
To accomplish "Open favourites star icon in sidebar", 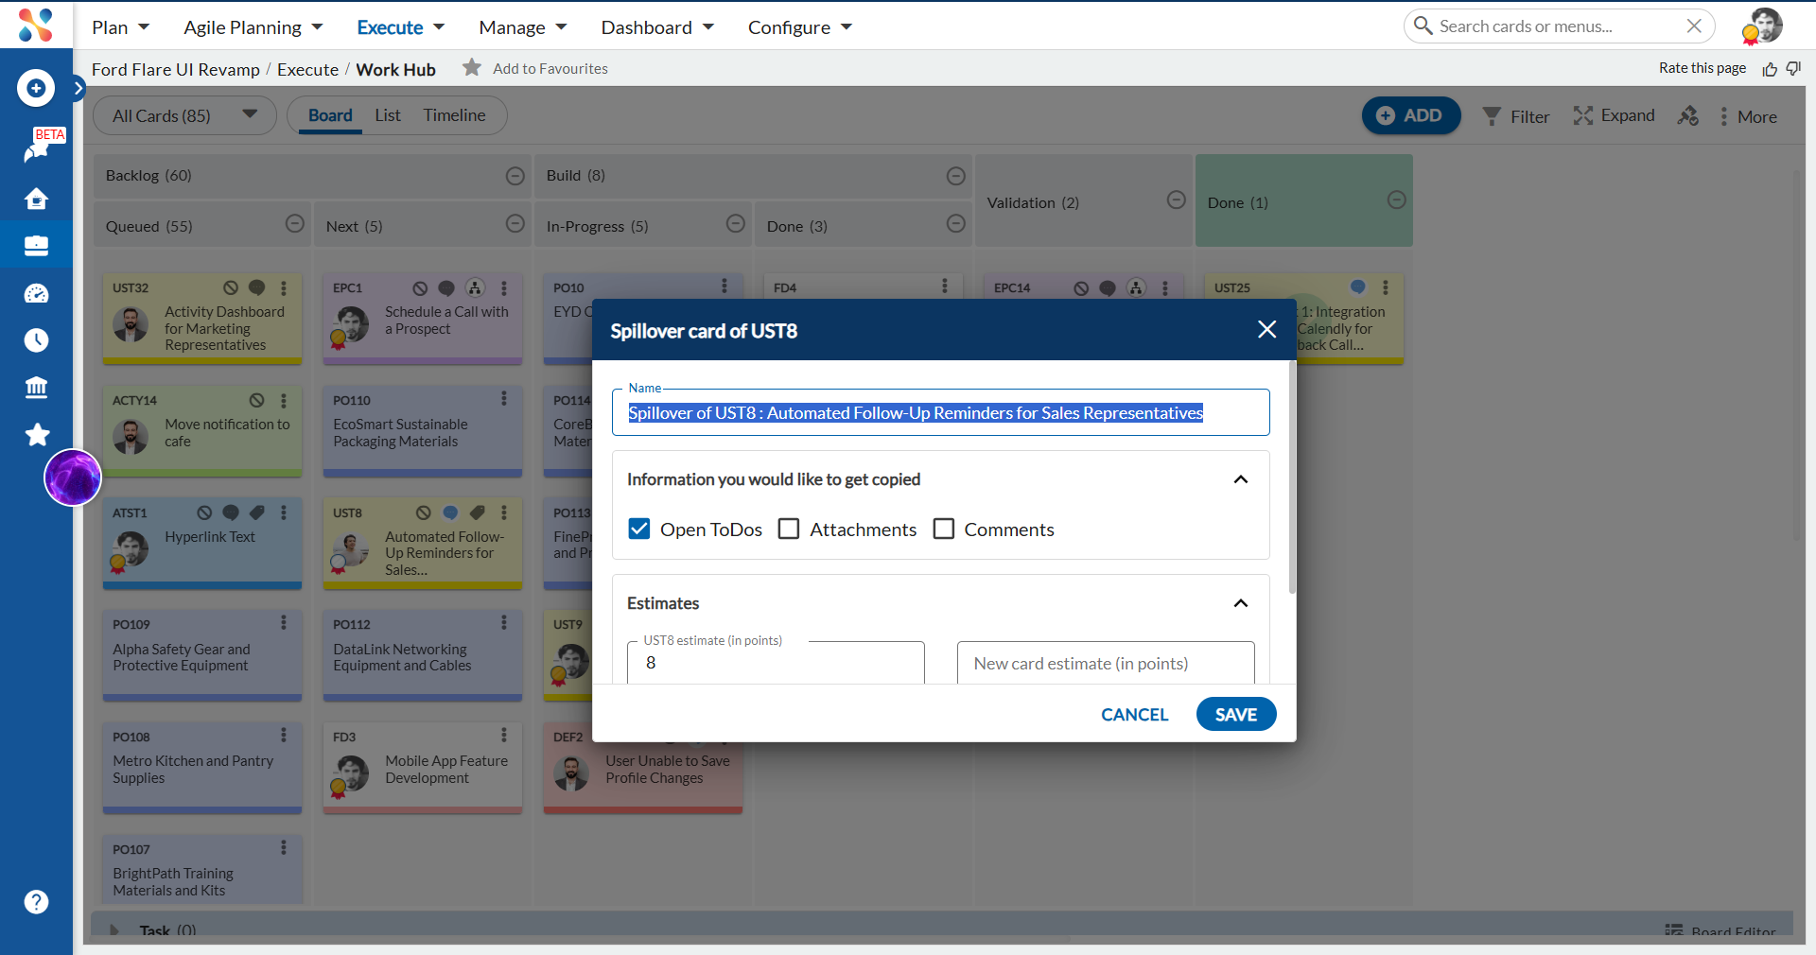I will 37,435.
